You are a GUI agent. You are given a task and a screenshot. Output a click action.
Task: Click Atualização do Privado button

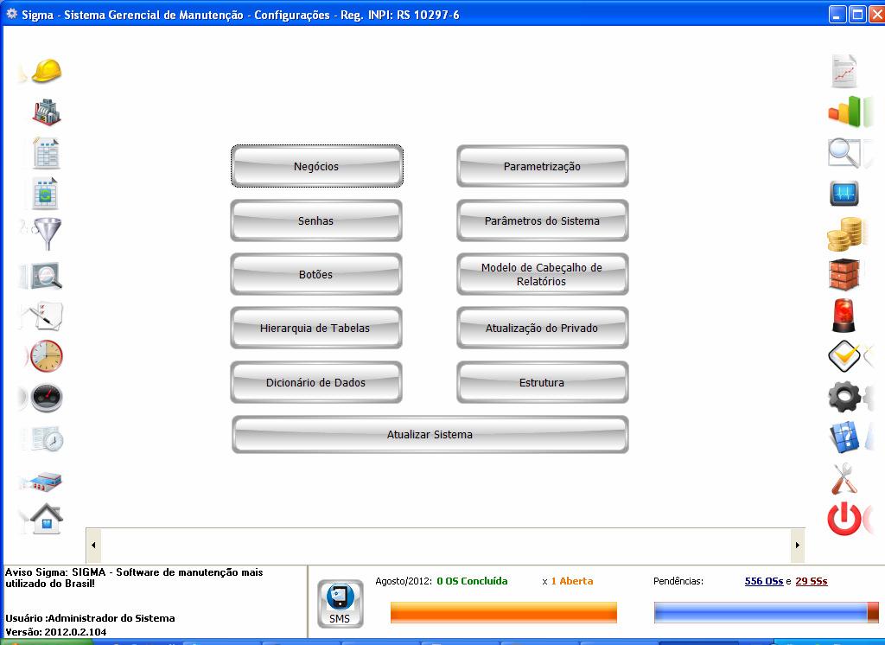point(543,329)
